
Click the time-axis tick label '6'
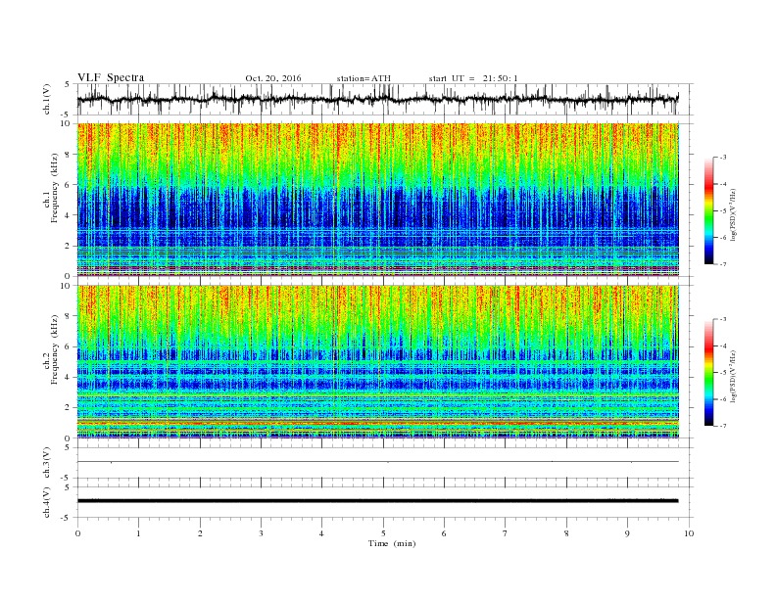point(444,533)
